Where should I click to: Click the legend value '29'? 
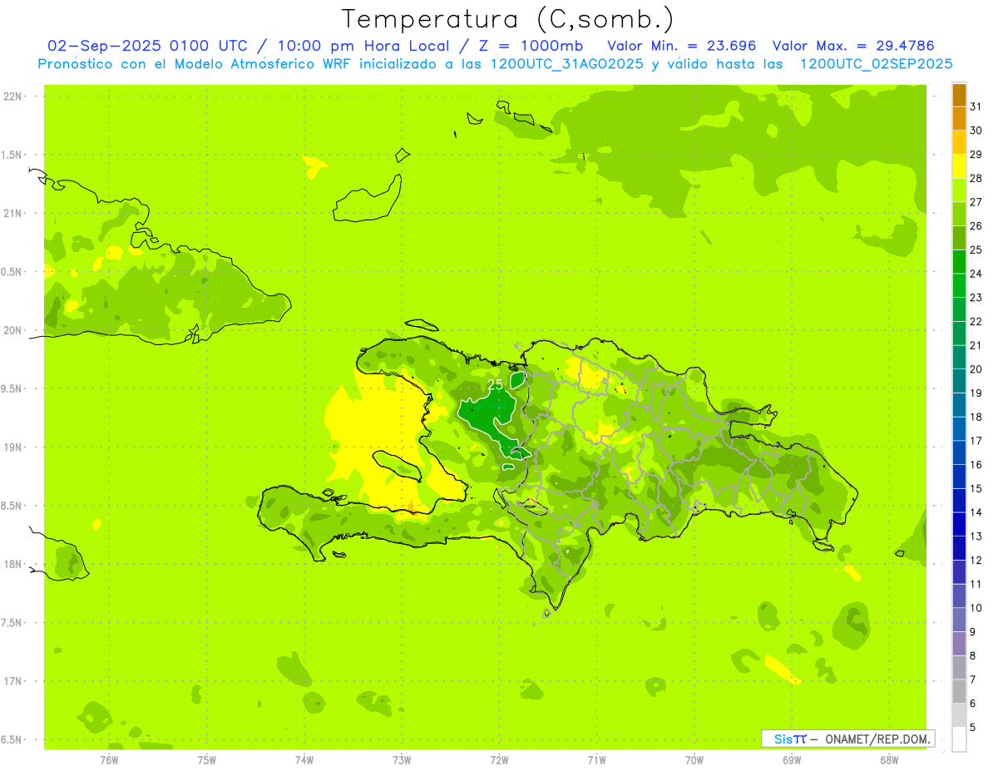tap(976, 154)
